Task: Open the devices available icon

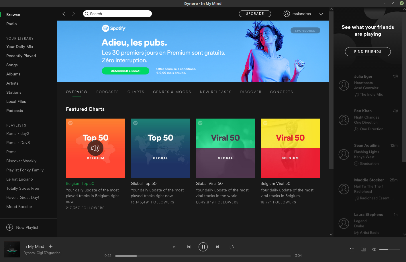Action: click(x=363, y=249)
